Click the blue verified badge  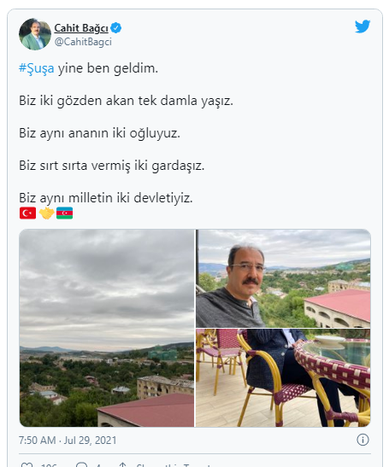coord(115,28)
